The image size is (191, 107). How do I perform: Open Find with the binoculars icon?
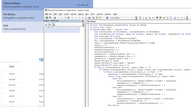(68, 18)
